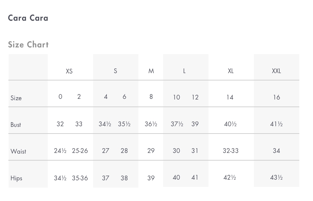Click size 16 under XXL

coord(277,97)
